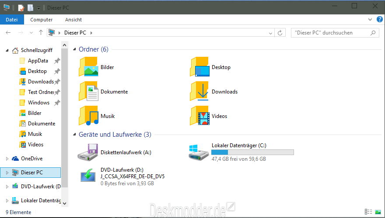Switch to large icons view in status bar
This screenshot has width=385, height=218.
[x=378, y=211]
